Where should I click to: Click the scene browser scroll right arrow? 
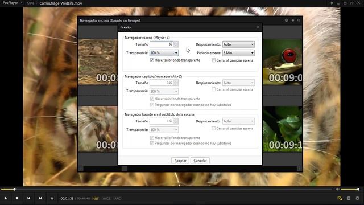[x=299, y=169]
